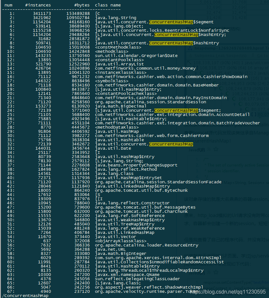
Task: Click instance count 3421962
Action: coord(42,18)
